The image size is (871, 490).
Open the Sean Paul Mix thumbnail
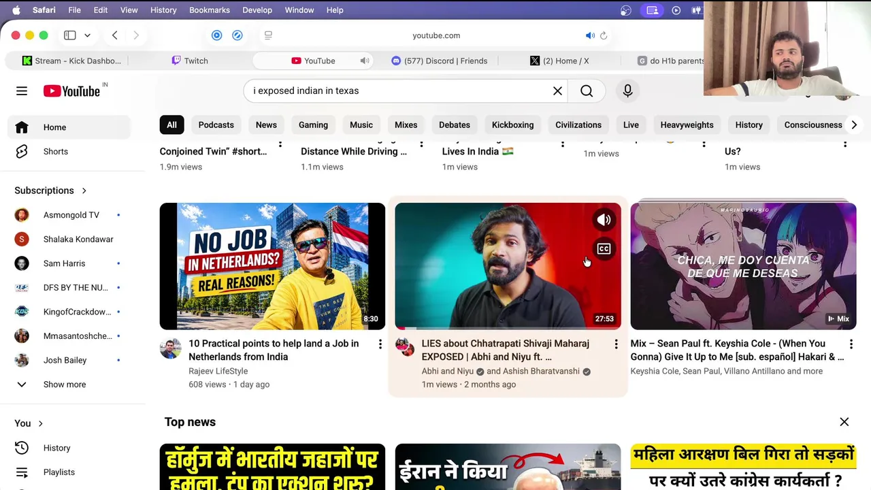pyautogui.click(x=743, y=266)
